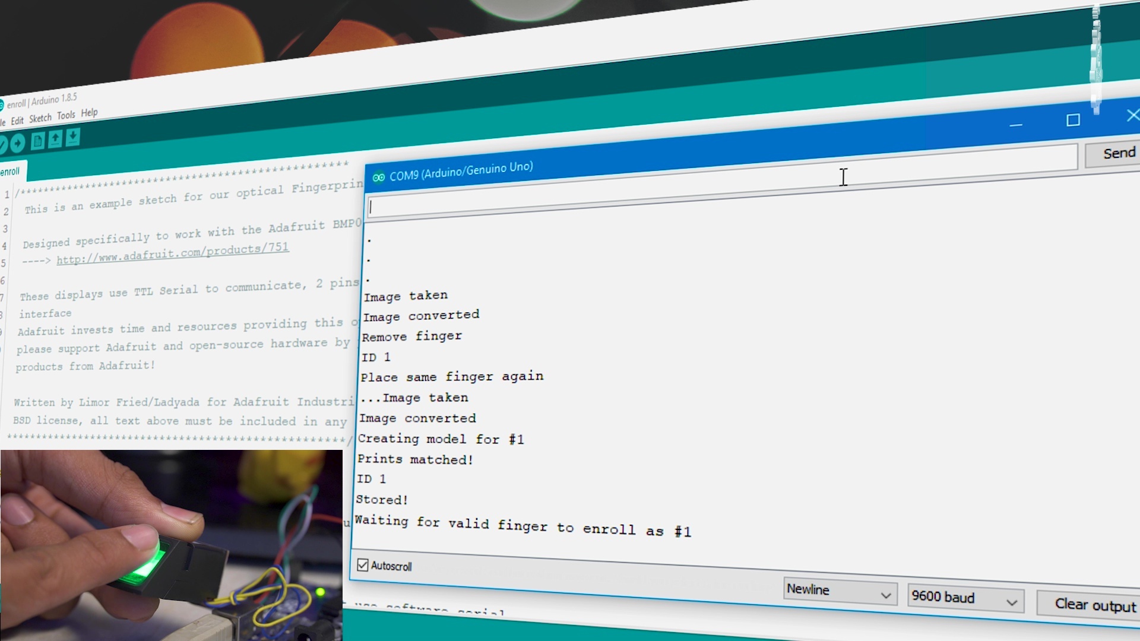This screenshot has height=641, width=1140.
Task: Click the New sketch icon in Arduino toolbar
Action: click(38, 141)
